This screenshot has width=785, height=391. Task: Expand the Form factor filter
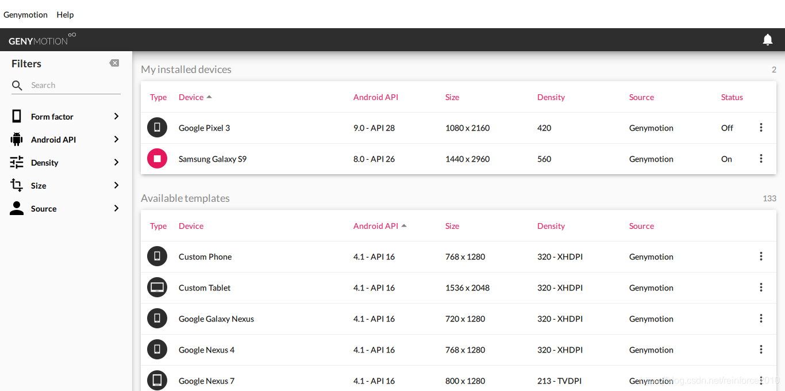[x=116, y=116]
